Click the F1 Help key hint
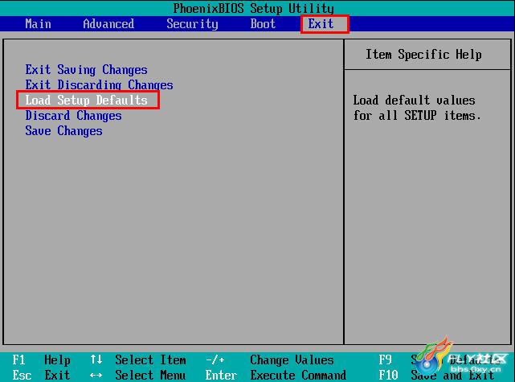 click(x=41, y=360)
